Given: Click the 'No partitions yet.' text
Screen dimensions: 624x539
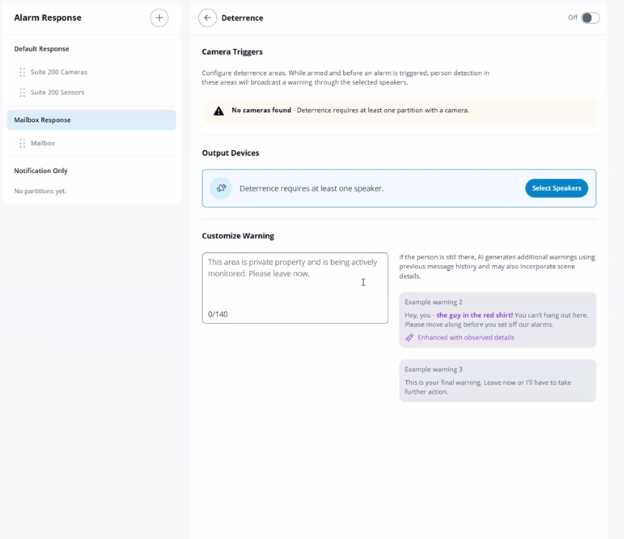Looking at the screenshot, I should 40,191.
